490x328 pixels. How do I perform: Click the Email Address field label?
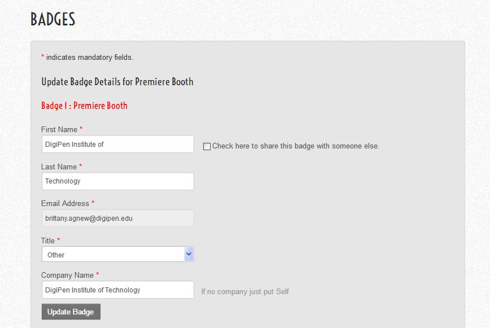pos(65,203)
